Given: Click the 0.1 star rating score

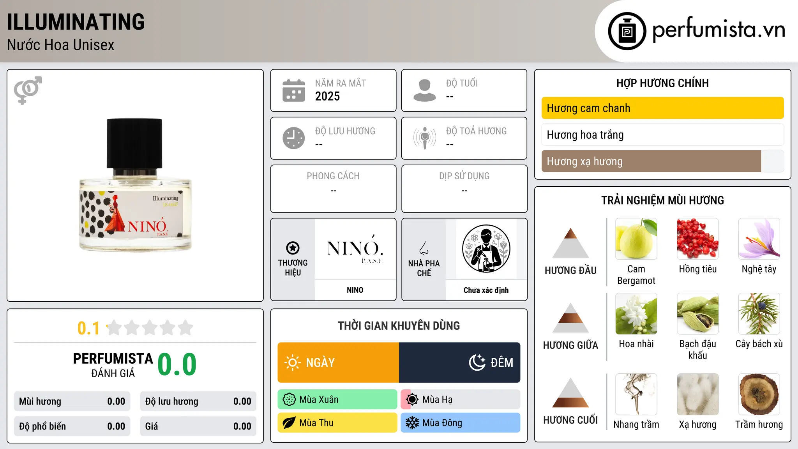Looking at the screenshot, I should (88, 328).
